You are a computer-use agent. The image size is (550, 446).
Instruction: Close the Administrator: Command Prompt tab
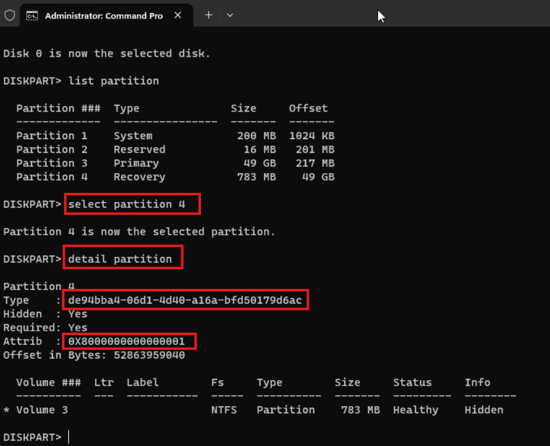click(178, 15)
